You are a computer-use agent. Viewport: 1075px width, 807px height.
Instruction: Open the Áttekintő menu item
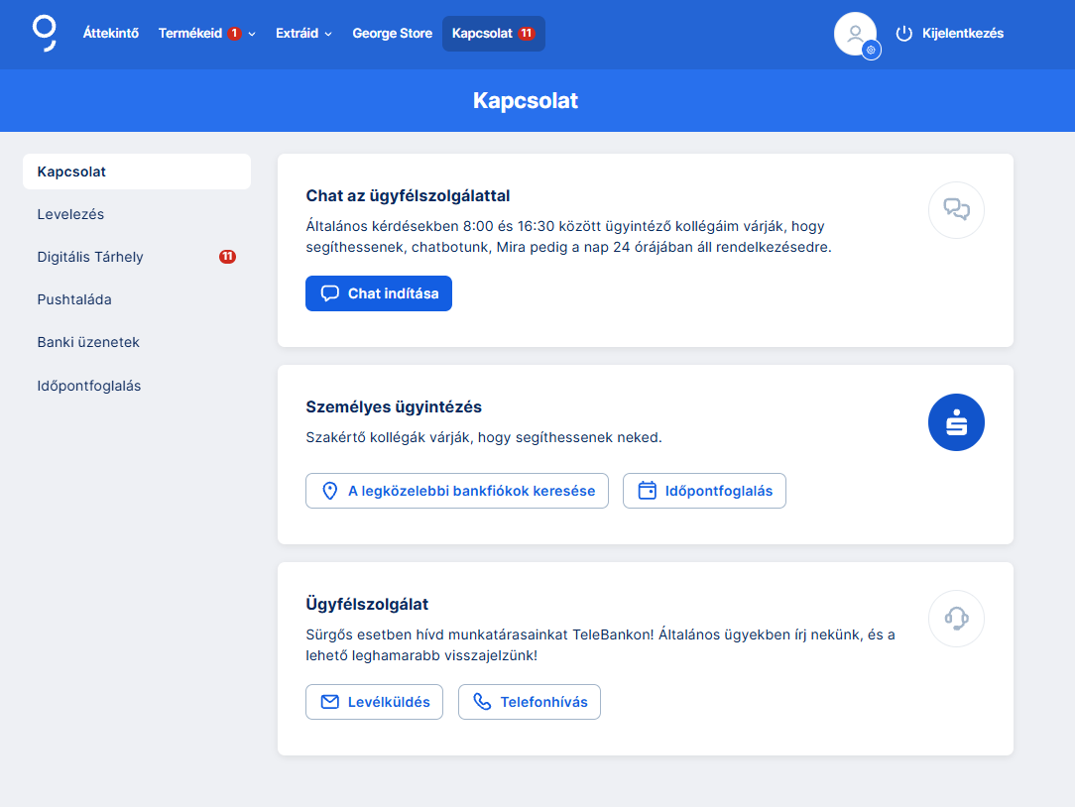(x=111, y=34)
